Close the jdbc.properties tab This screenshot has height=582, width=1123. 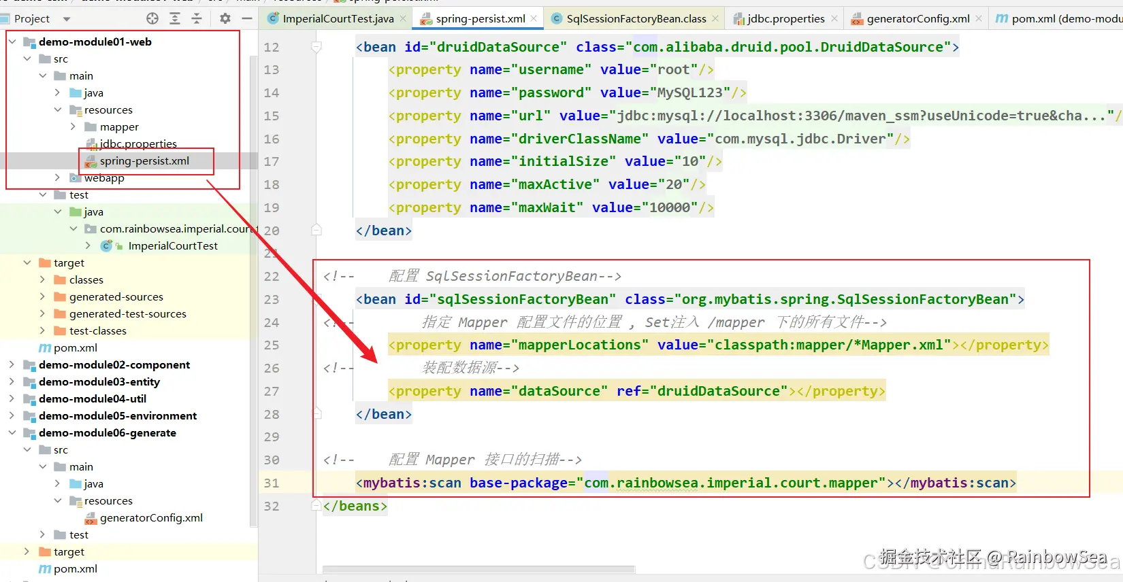834,18
